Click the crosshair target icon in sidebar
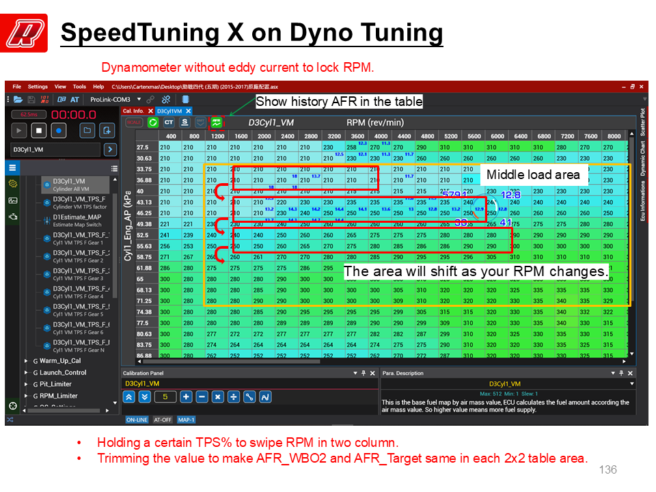This screenshot has width=656, height=492. tap(13, 405)
